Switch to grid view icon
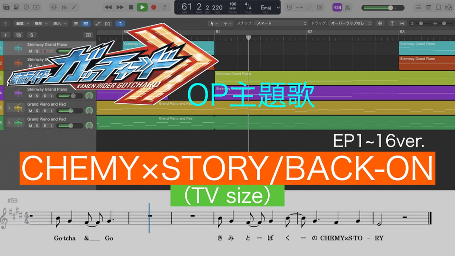The height and width of the screenshot is (256, 455). (76, 24)
